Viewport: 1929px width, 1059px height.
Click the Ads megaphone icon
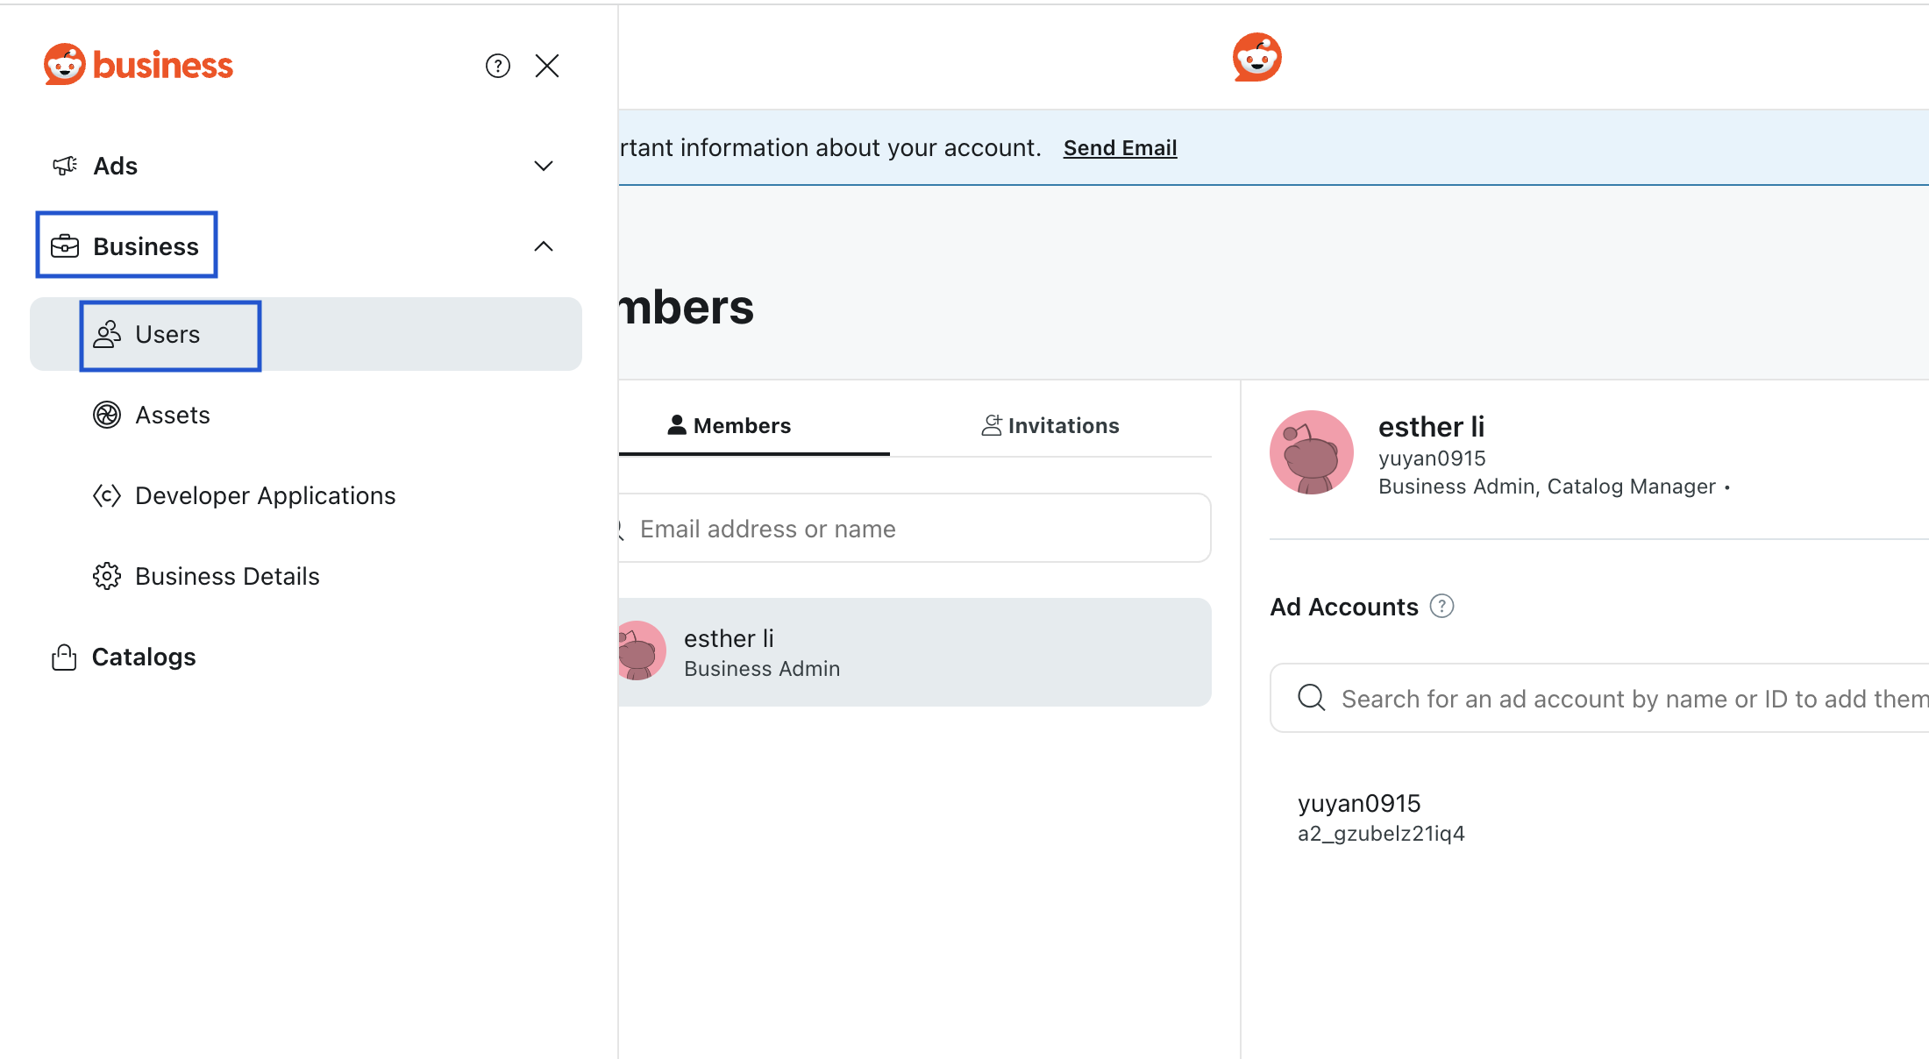click(x=65, y=166)
